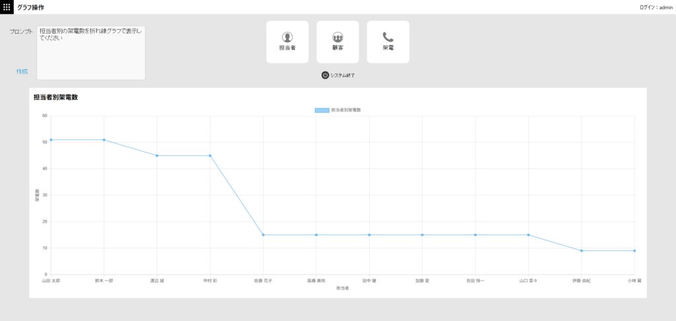Click the 小林 翼 data point

tap(634, 251)
